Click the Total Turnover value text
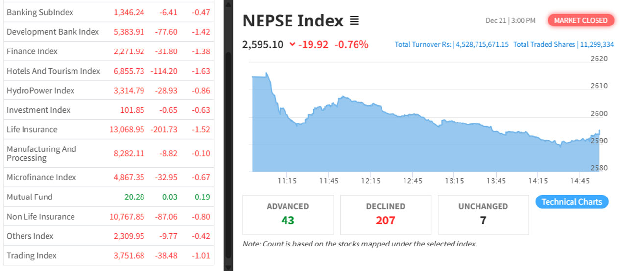620x271 pixels. point(482,45)
